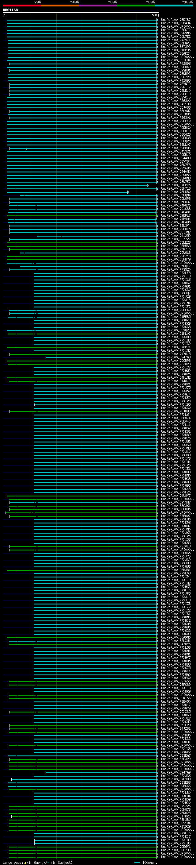Open hit UniRef100_B6T3P9

point(176,47)
